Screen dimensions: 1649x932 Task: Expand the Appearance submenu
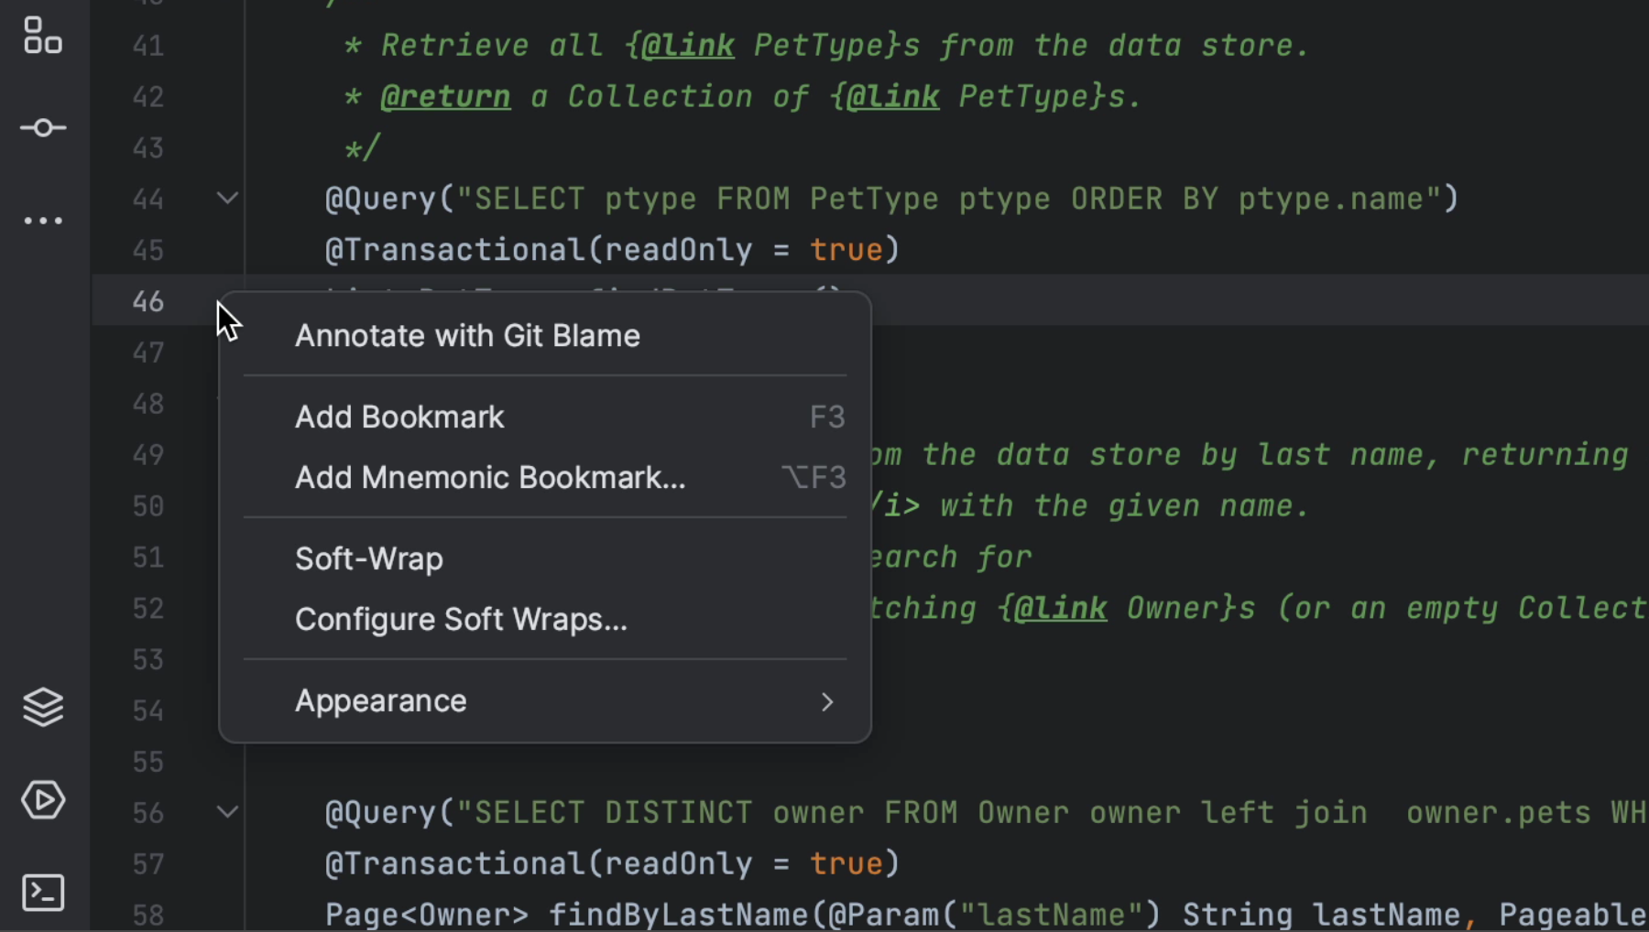tap(380, 700)
